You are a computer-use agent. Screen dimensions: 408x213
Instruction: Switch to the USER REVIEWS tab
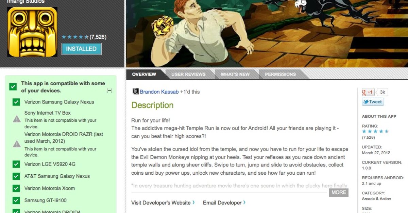click(188, 74)
